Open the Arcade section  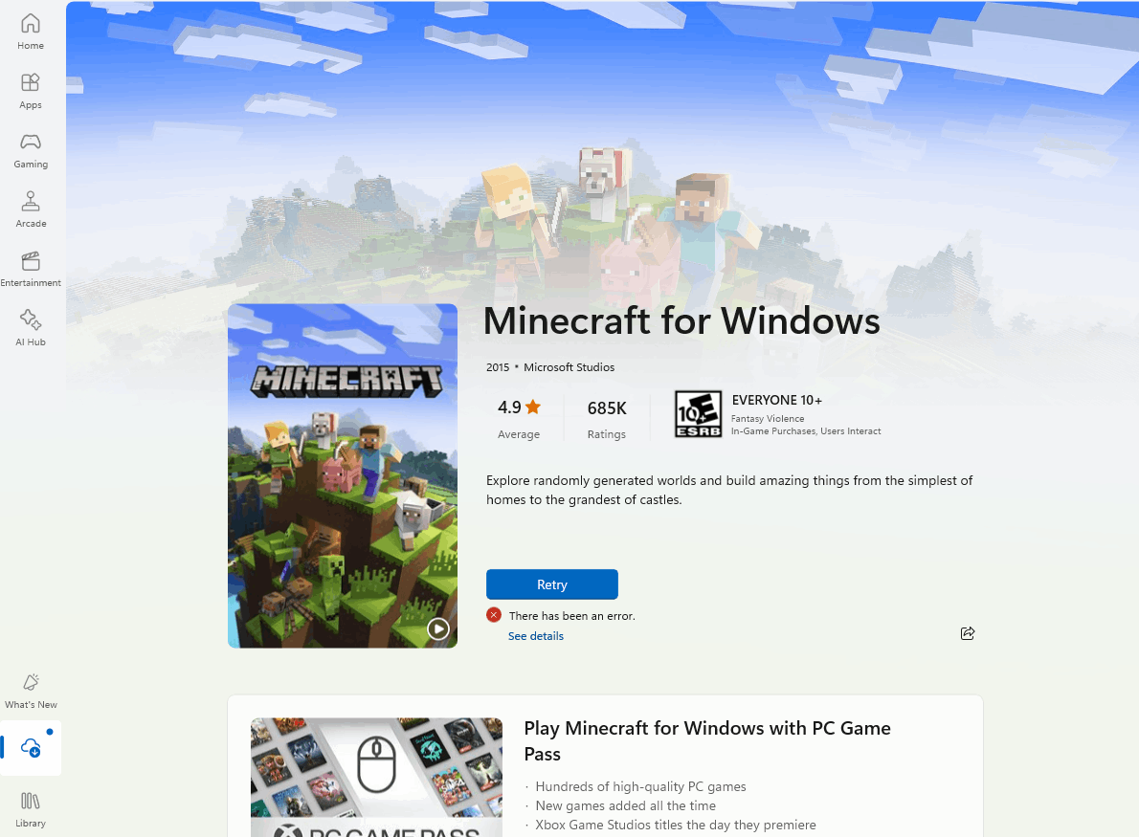[31, 209]
